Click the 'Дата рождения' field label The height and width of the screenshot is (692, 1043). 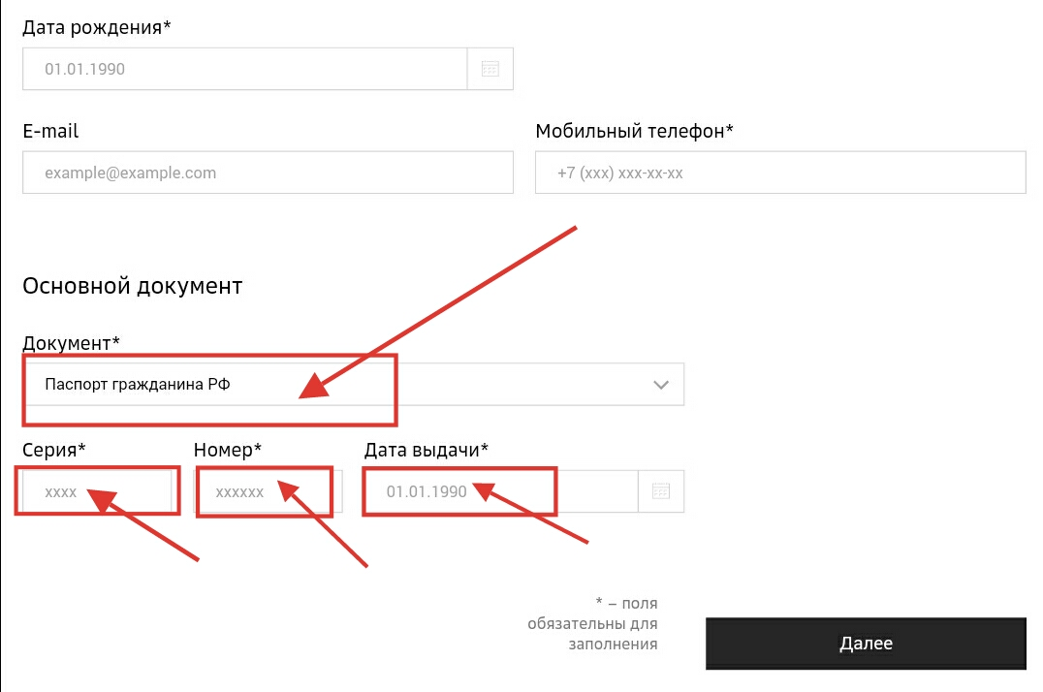point(96,27)
